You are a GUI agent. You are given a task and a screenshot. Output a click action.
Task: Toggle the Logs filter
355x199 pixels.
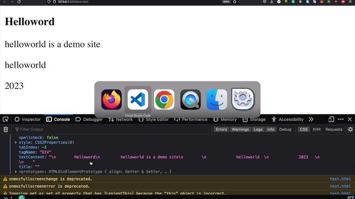(258, 129)
